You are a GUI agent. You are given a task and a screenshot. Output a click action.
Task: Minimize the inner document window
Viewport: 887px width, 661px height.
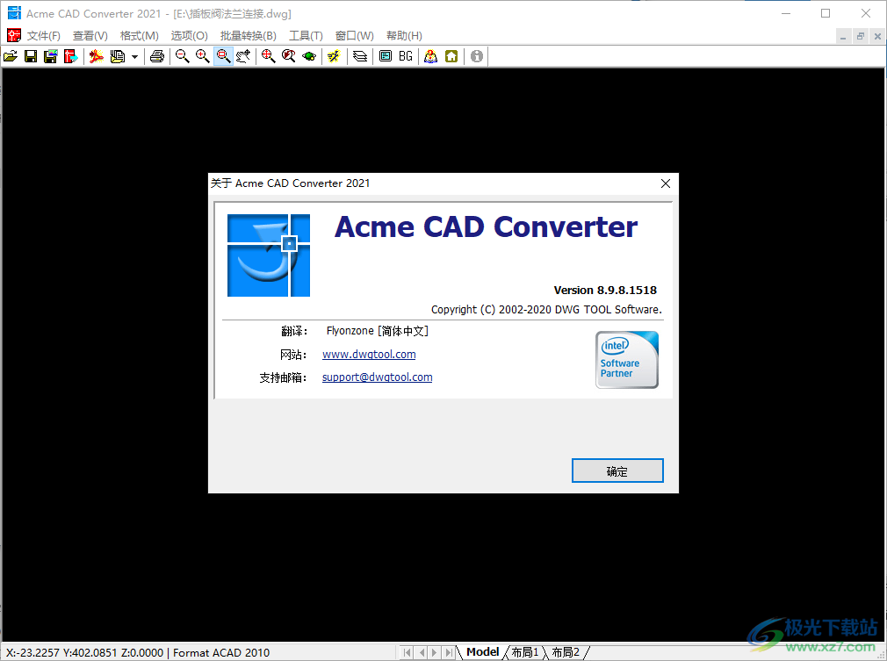pos(843,36)
